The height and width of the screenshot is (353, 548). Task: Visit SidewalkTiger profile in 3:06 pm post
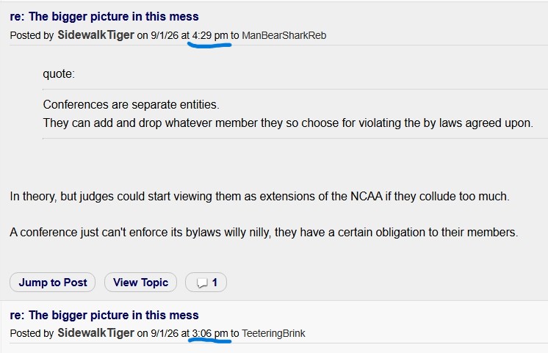pos(95,332)
